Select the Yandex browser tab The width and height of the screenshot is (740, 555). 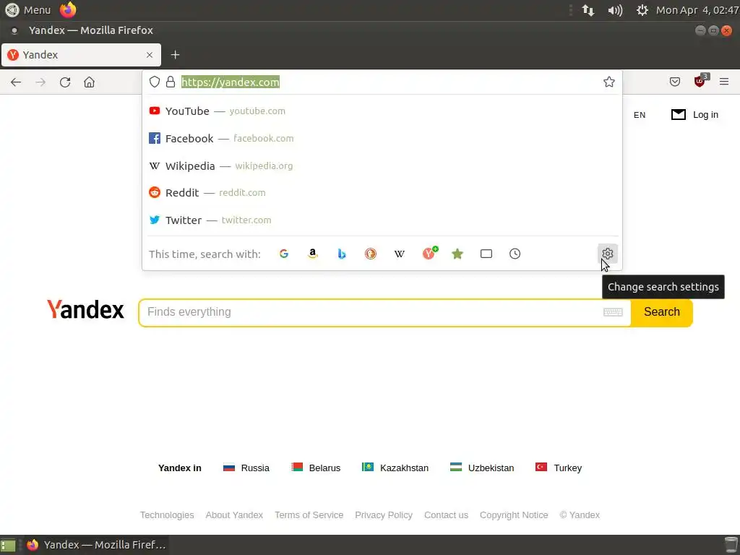(x=81, y=55)
